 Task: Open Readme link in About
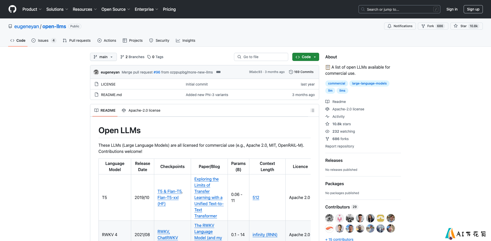click(x=336, y=102)
